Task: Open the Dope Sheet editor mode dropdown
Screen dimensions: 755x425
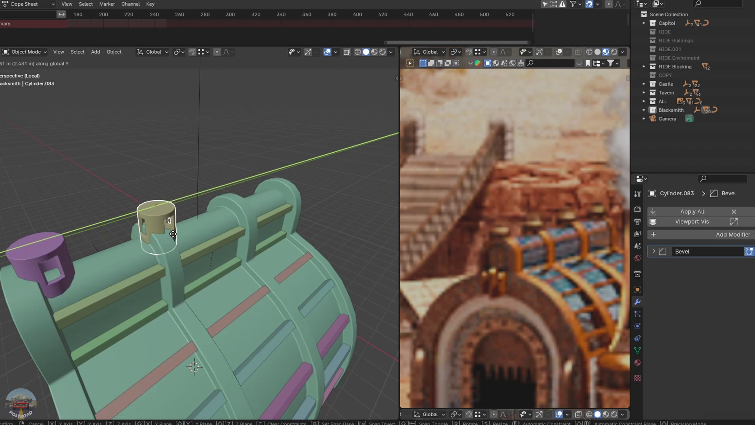Action: [29, 4]
